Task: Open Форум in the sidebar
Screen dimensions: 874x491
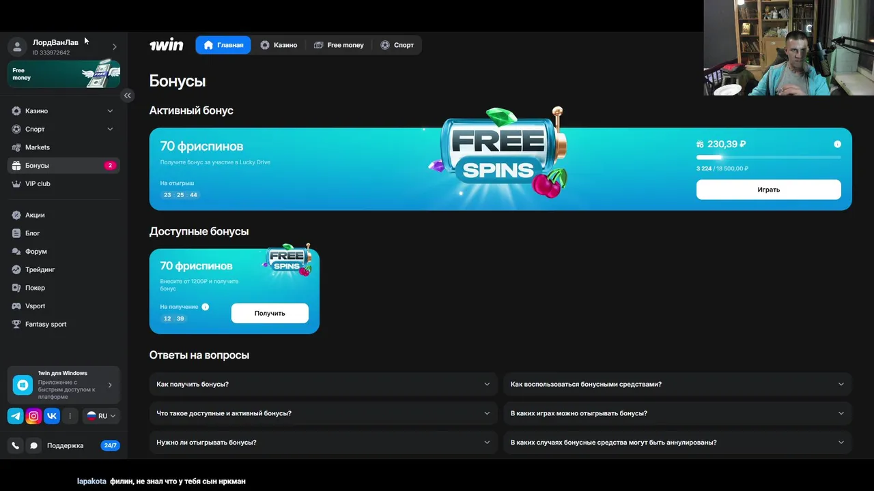Action: [36, 252]
